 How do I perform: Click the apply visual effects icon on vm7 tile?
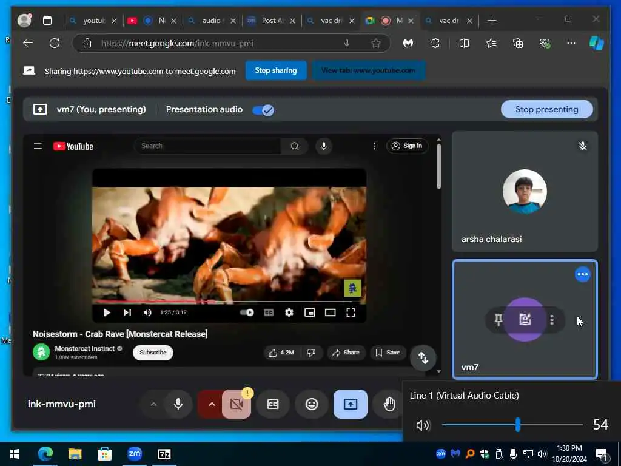pos(525,319)
